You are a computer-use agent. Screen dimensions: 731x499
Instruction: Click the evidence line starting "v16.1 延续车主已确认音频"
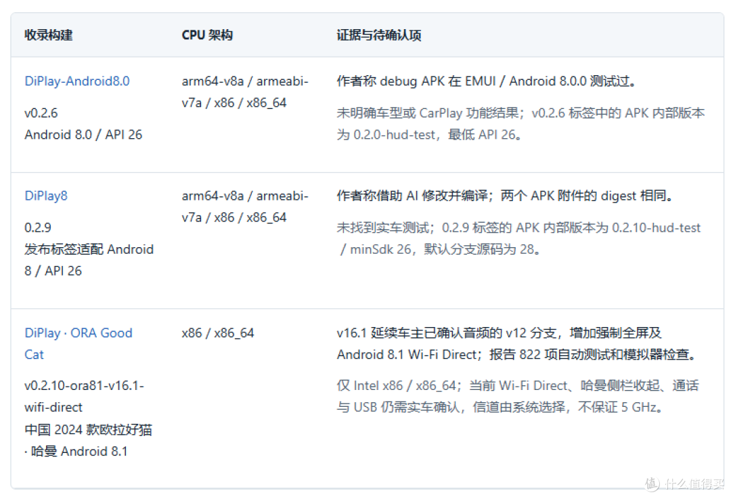(518, 344)
